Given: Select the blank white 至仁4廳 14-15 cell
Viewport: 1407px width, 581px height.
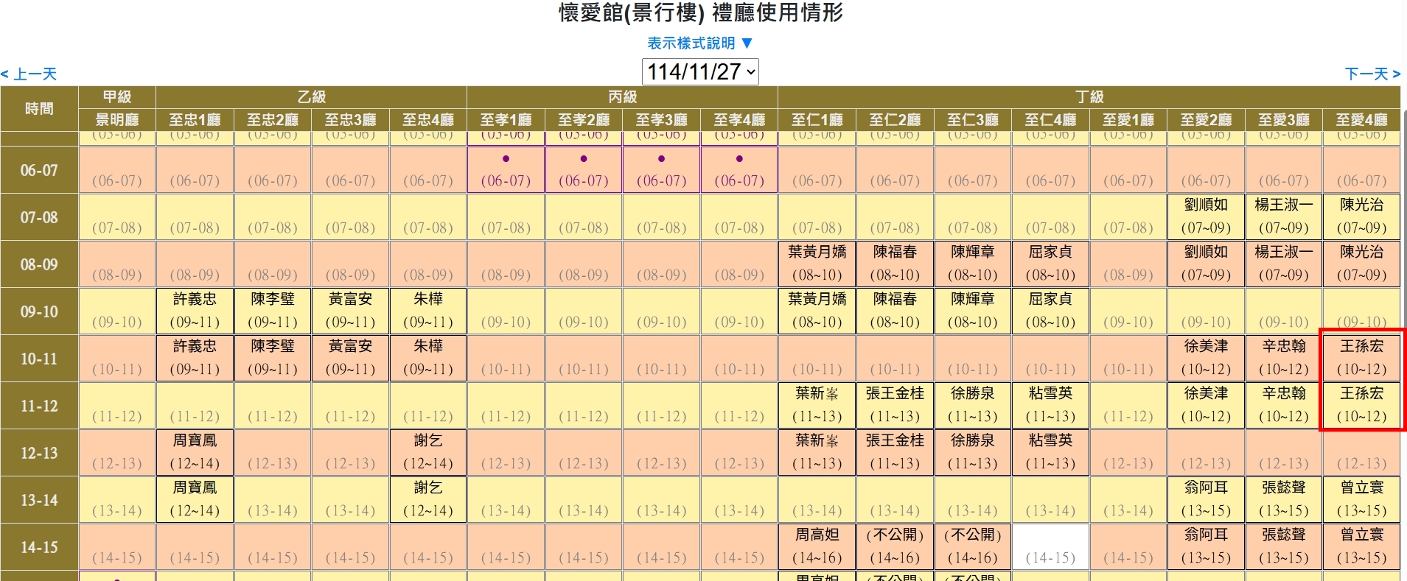Looking at the screenshot, I should [x=1050, y=546].
